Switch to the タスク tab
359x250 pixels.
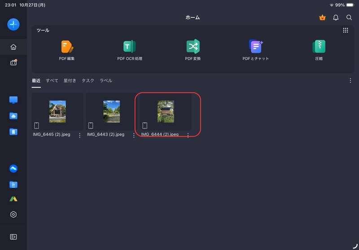(x=88, y=80)
